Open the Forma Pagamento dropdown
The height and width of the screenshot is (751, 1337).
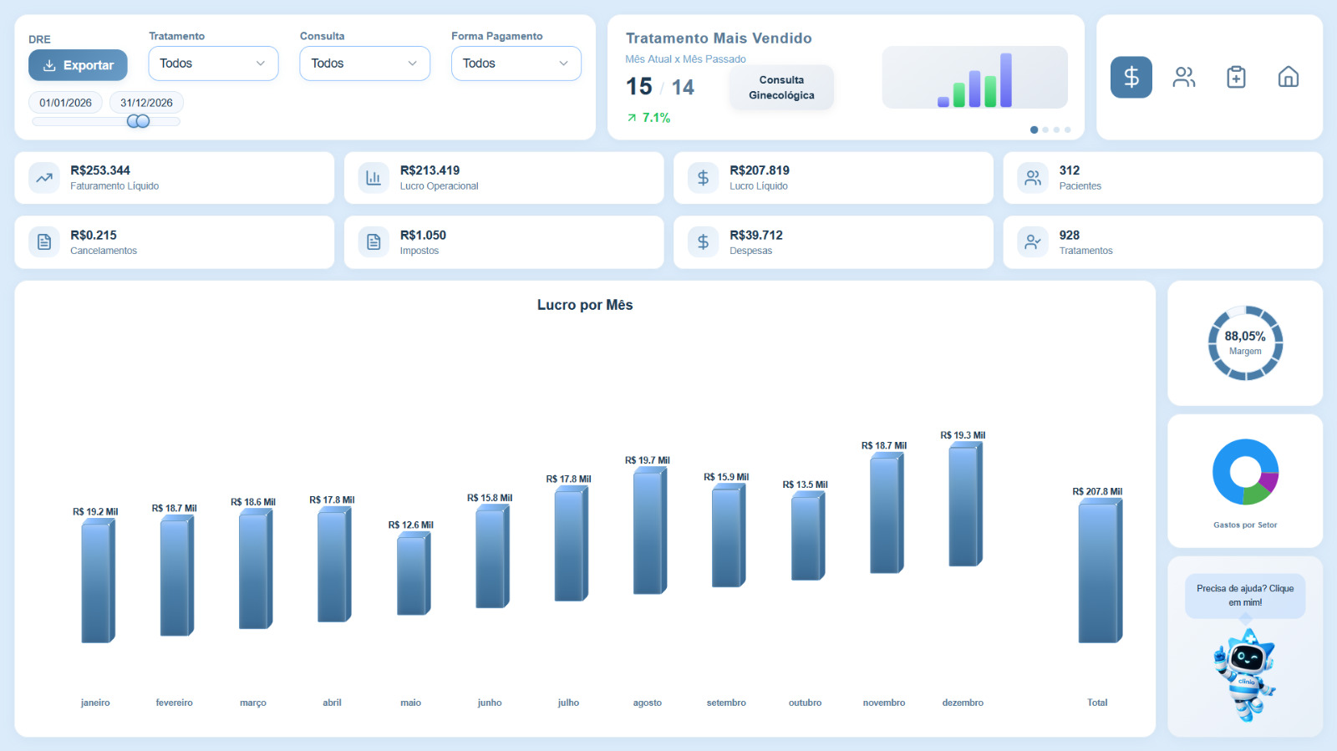[516, 63]
